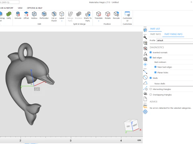This screenshot has height=144, width=193.
Task: Click the blue snowflake icon in sidebar
Action: coord(145,64)
